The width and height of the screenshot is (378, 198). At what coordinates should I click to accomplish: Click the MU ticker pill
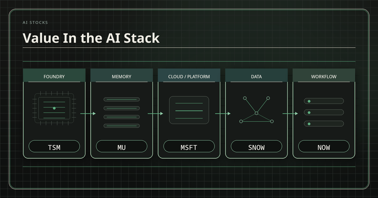122,146
